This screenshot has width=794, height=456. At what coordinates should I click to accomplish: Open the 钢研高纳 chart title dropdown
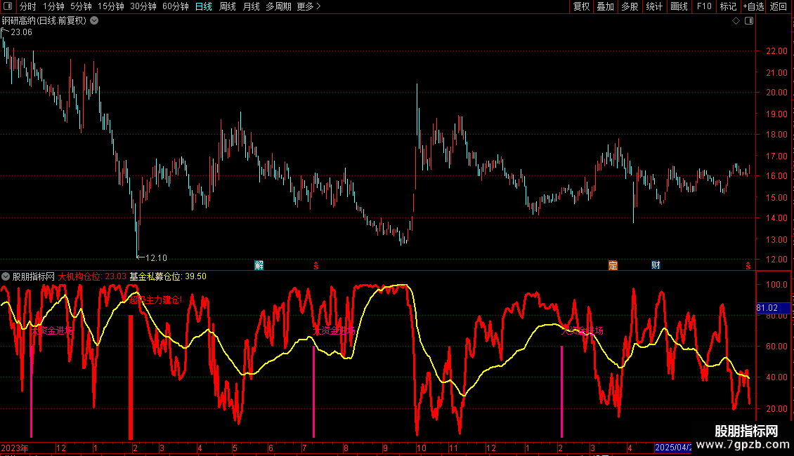click(x=95, y=21)
